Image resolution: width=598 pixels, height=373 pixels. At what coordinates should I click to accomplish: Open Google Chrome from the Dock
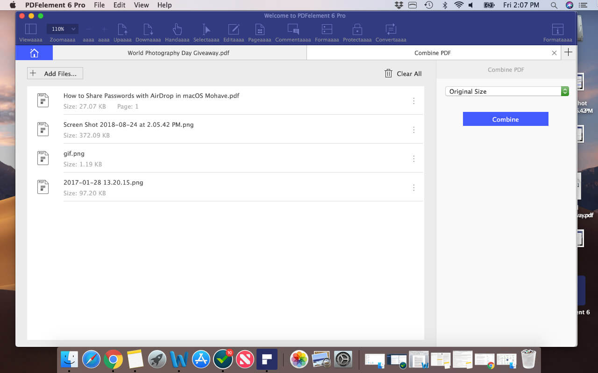(113, 359)
